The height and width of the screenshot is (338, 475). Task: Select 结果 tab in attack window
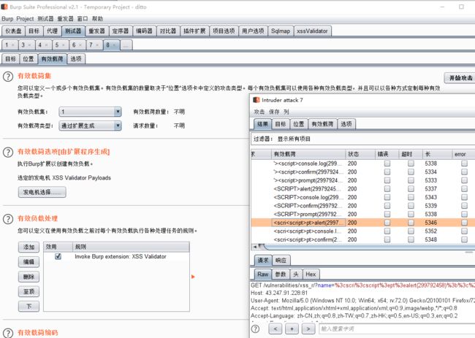coord(262,124)
